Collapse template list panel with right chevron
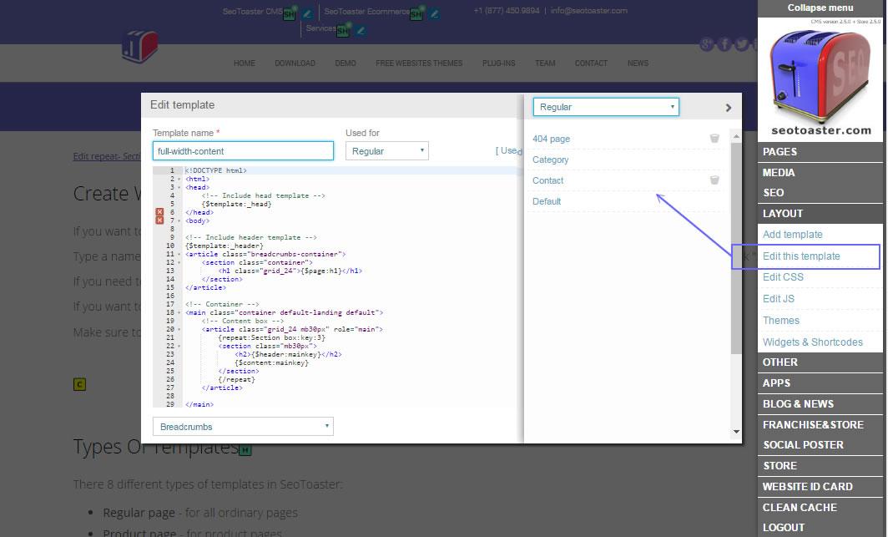The height and width of the screenshot is (537, 888). point(729,108)
